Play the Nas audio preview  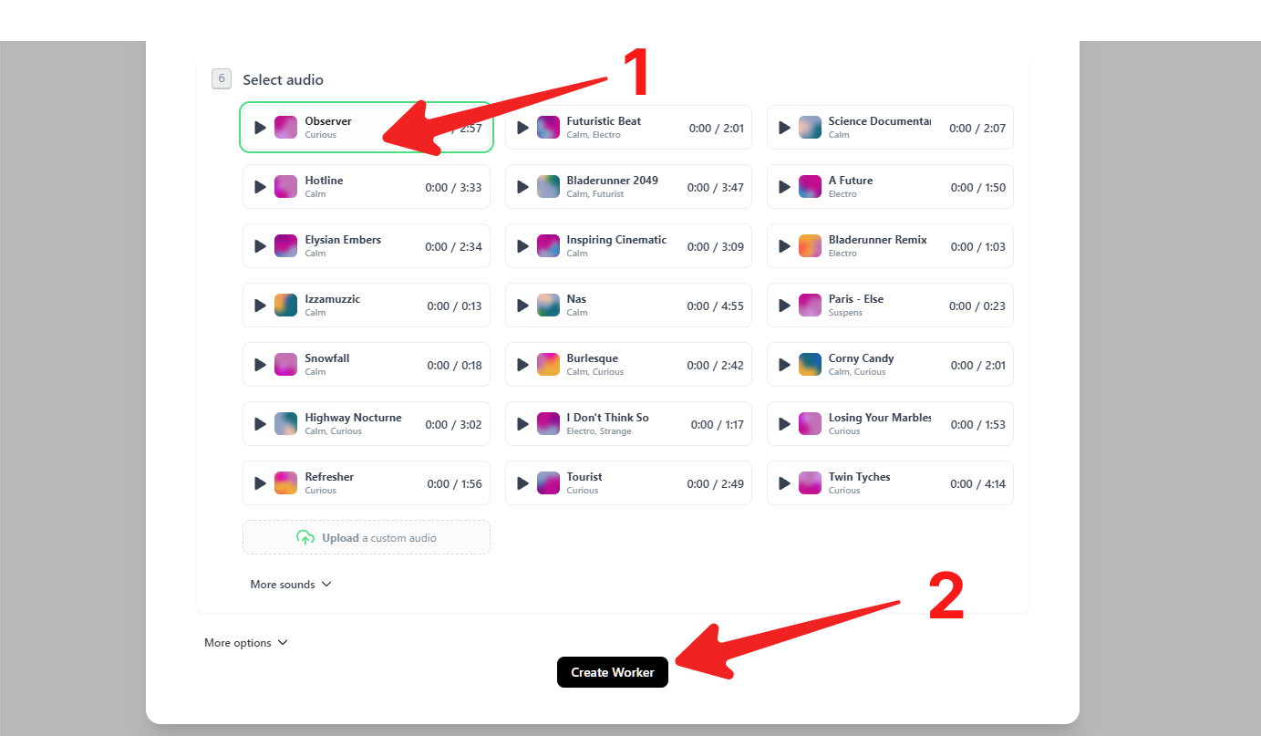[x=522, y=306]
